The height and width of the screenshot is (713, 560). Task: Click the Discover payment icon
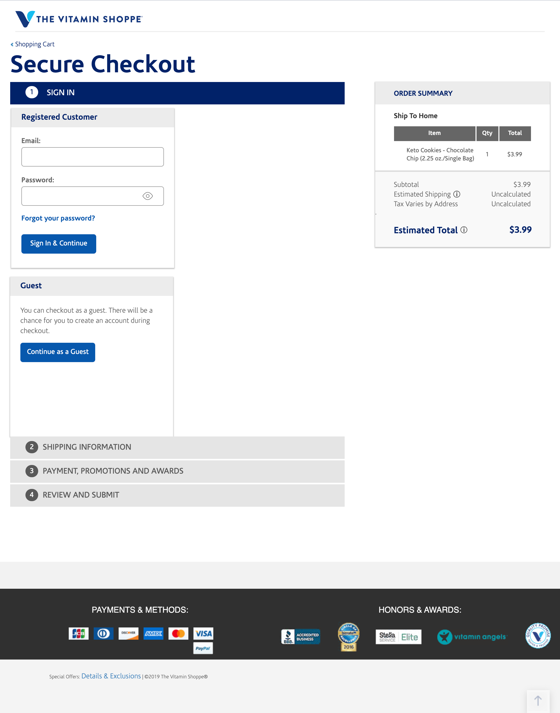pyautogui.click(x=128, y=633)
